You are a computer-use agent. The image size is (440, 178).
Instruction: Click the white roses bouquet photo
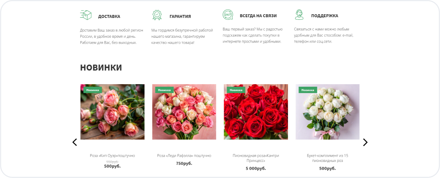pyautogui.click(x=327, y=112)
